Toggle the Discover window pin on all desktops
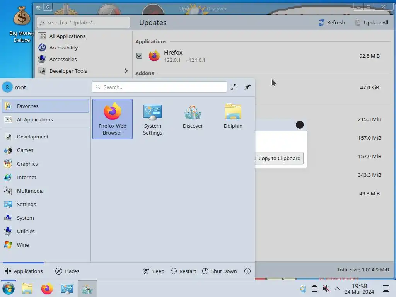Screen dimensions: 396x297 coord(48,7)
